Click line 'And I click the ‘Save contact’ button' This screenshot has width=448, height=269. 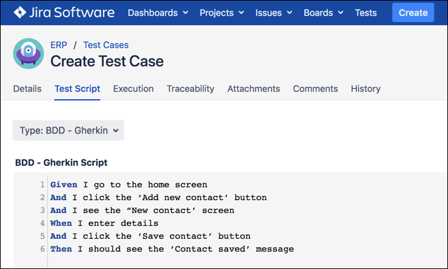(151, 236)
